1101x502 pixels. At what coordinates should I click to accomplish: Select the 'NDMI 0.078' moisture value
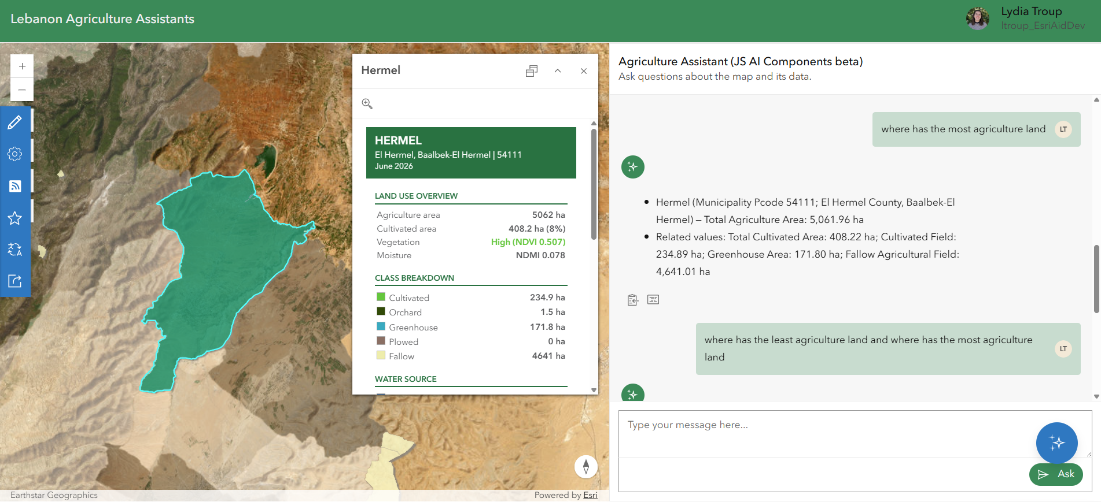[540, 255]
